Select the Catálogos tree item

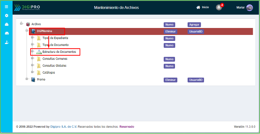point(48,73)
